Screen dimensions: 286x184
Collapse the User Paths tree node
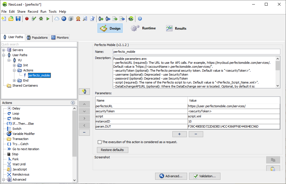tap(3, 55)
